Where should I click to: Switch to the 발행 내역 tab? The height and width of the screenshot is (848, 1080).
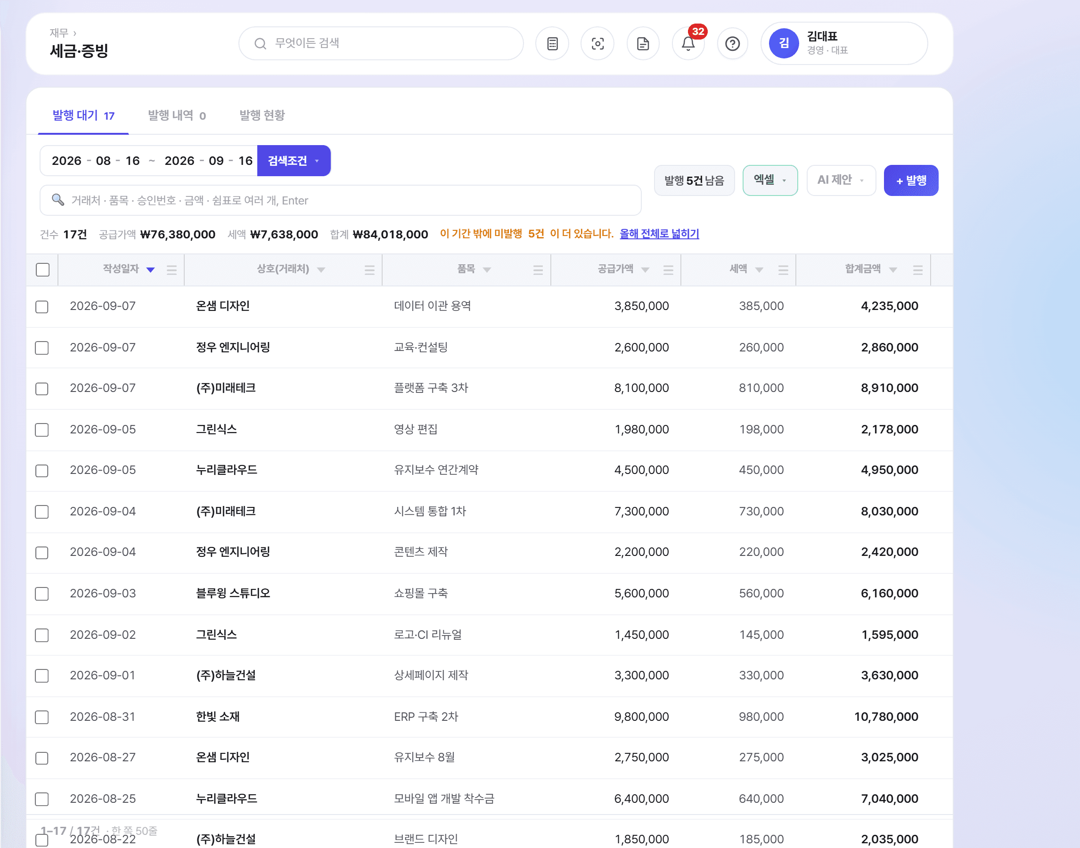[177, 115]
